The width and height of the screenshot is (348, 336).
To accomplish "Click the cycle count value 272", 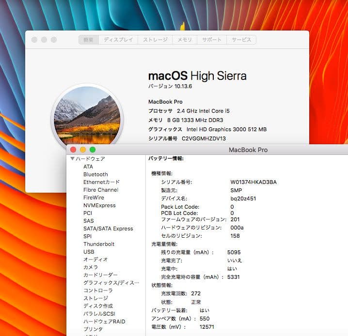I will [196, 293].
